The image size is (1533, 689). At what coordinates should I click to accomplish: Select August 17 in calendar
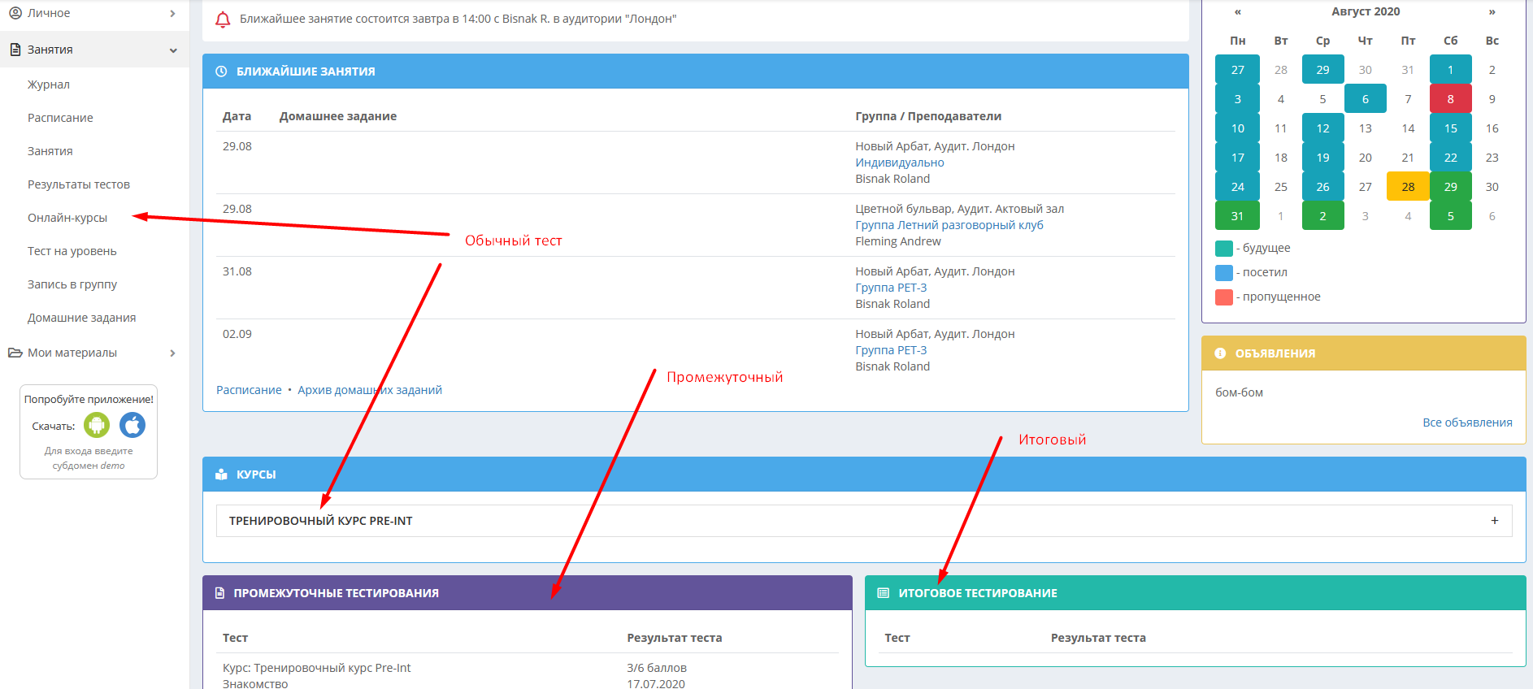point(1237,158)
